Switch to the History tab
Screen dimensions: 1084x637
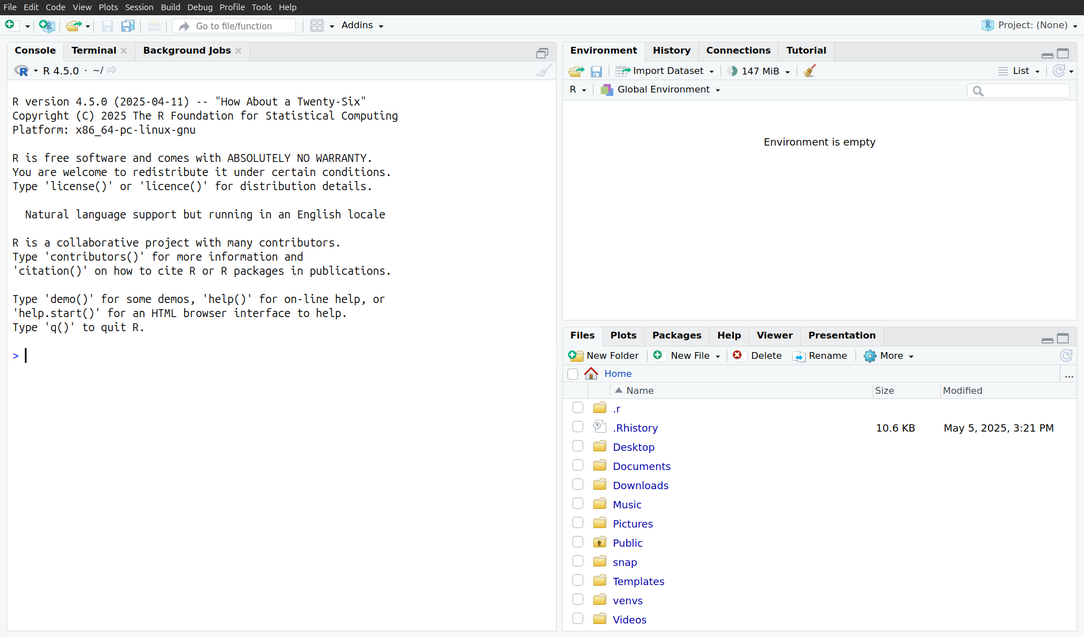[x=671, y=51]
